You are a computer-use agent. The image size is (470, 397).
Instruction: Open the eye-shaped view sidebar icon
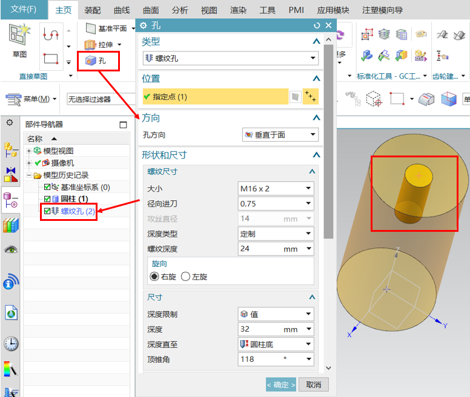click(11, 249)
